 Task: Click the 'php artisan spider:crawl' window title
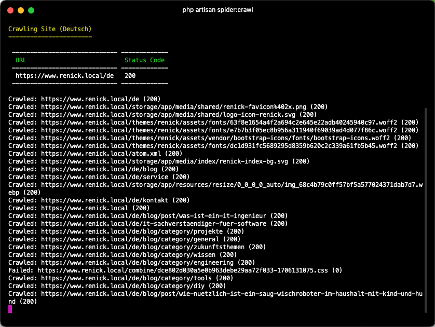217,10
